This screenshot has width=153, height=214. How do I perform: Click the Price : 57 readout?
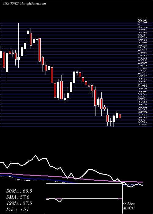tap(18, 209)
